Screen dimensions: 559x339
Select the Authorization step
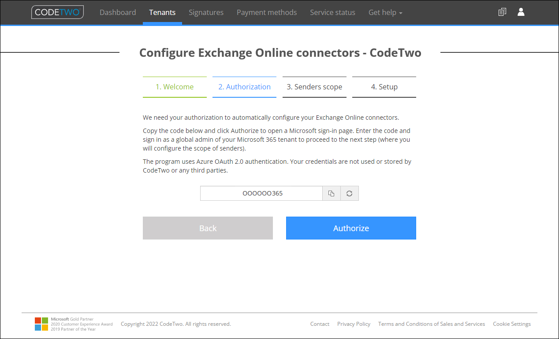coord(244,87)
